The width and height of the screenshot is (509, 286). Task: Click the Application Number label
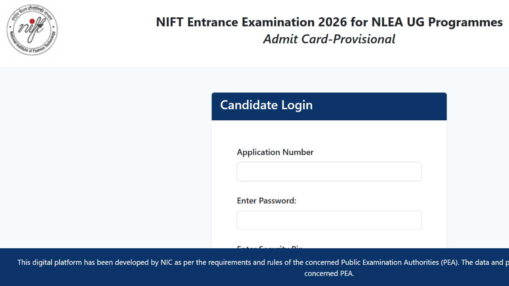pyautogui.click(x=275, y=152)
